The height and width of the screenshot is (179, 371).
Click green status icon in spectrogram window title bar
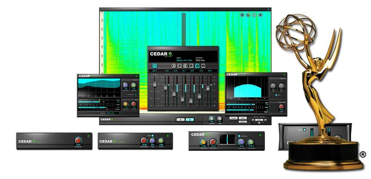(x=268, y=10)
